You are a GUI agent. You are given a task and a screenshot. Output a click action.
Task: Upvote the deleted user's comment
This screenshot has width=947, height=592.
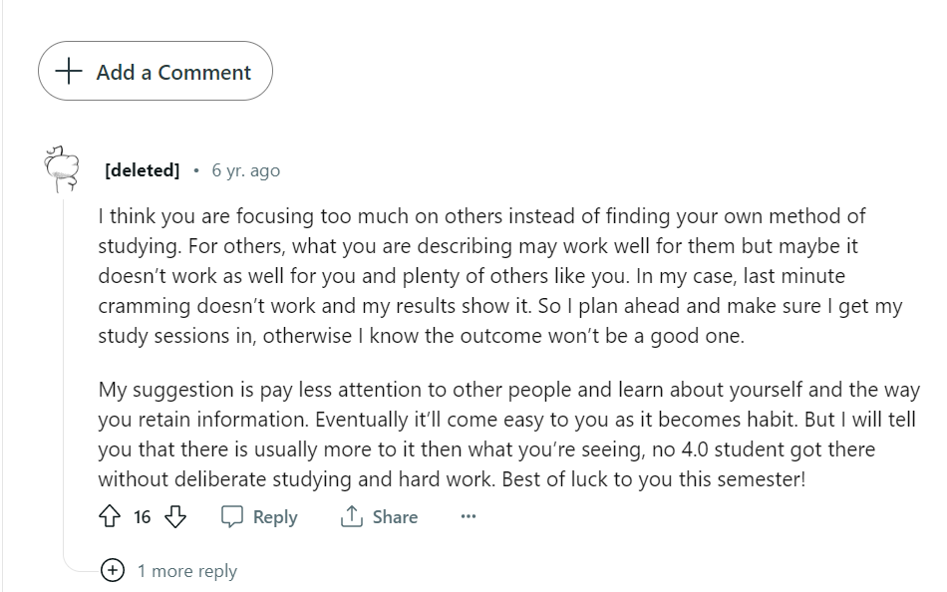coord(109,516)
